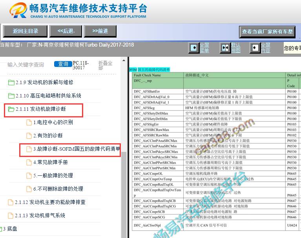Viewport: 301px width, 238px height.
Task: Open 4.常见故障手册 page
Action: pyautogui.click(x=51, y=162)
